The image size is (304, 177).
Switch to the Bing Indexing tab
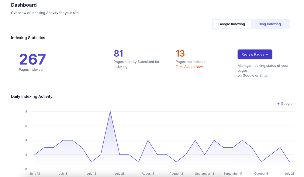point(270,24)
